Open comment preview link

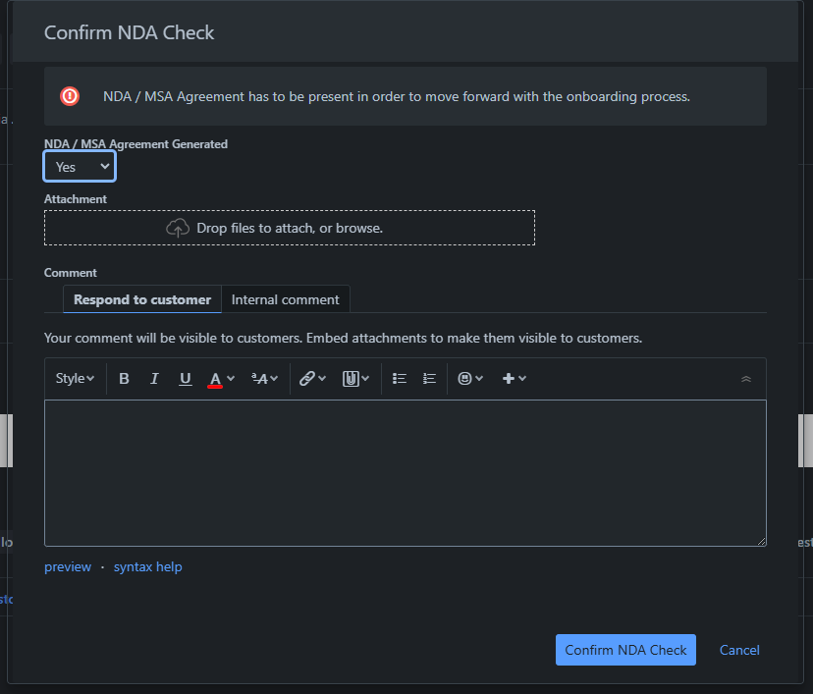coord(68,567)
